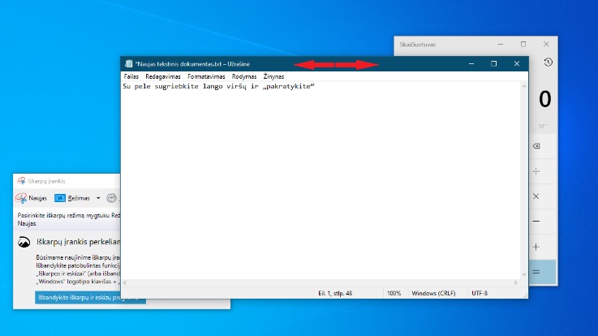Click inside the Notepad text area
The height and width of the screenshot is (336, 598).
[x=316, y=179]
